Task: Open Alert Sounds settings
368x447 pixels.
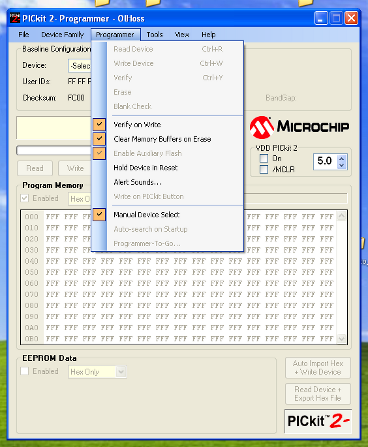Action: [138, 182]
